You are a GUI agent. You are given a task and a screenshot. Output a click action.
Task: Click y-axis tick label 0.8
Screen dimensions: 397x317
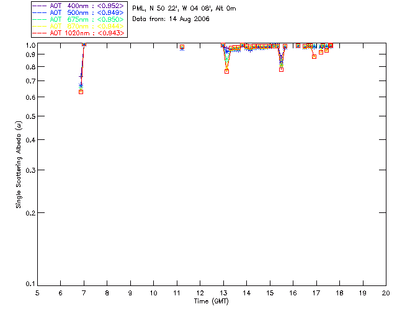click(30, 67)
